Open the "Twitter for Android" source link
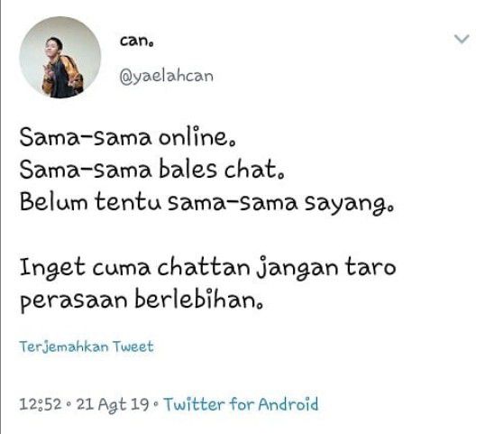Screen dimensions: 485x434 tap(241, 404)
